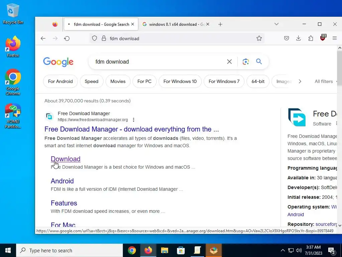Screen dimensions: 342x257
Task: Open Chrome from taskbar
Action: (132, 250)
